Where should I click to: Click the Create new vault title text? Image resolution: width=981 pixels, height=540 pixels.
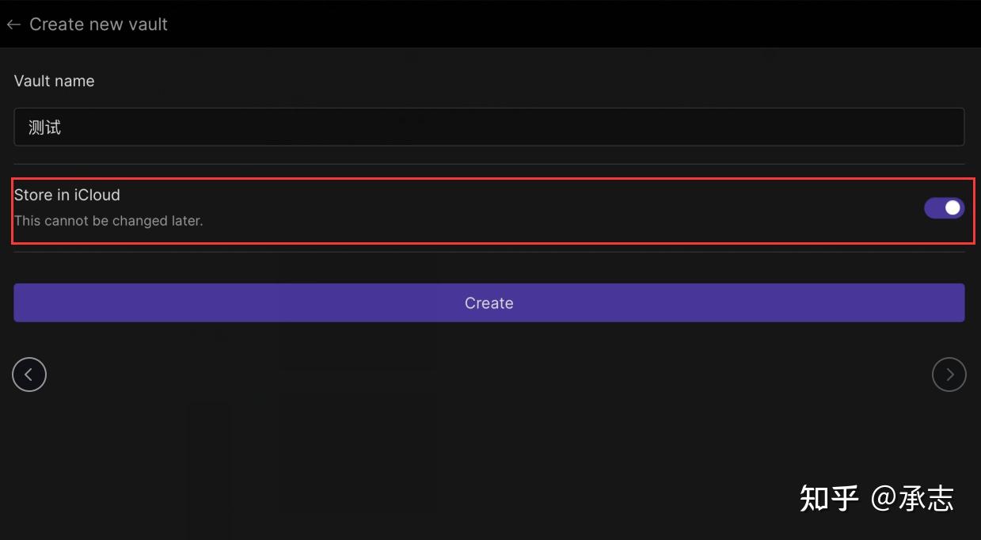(98, 25)
